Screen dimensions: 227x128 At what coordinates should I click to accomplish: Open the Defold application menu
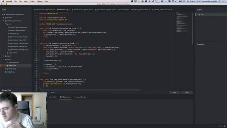(x=9, y=1)
